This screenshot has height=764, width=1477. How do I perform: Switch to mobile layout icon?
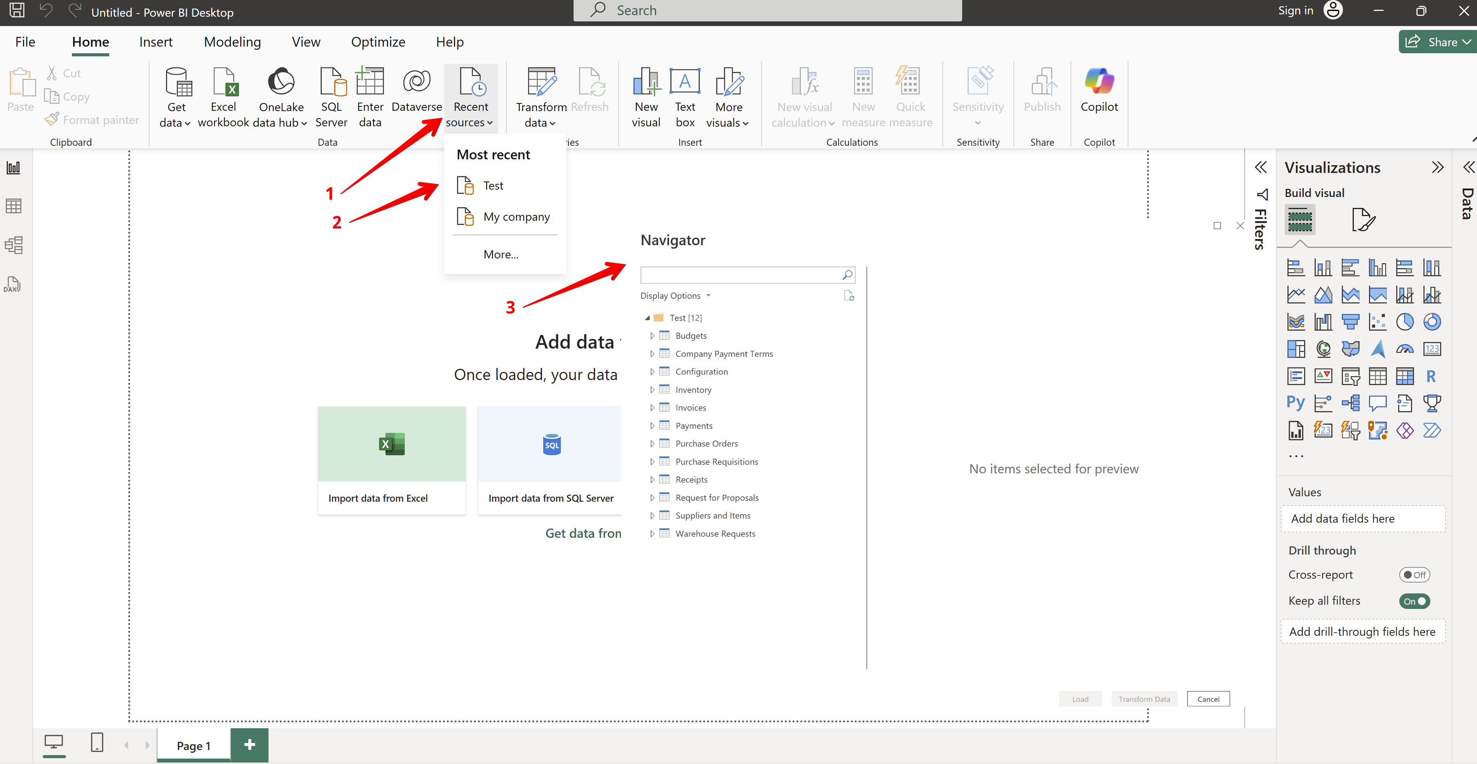pyautogui.click(x=97, y=742)
